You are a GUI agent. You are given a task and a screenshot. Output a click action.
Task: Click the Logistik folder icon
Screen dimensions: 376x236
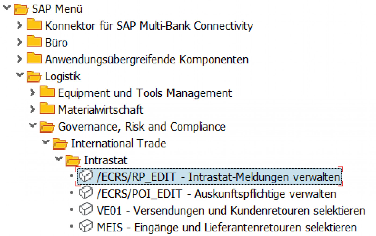[34, 76]
